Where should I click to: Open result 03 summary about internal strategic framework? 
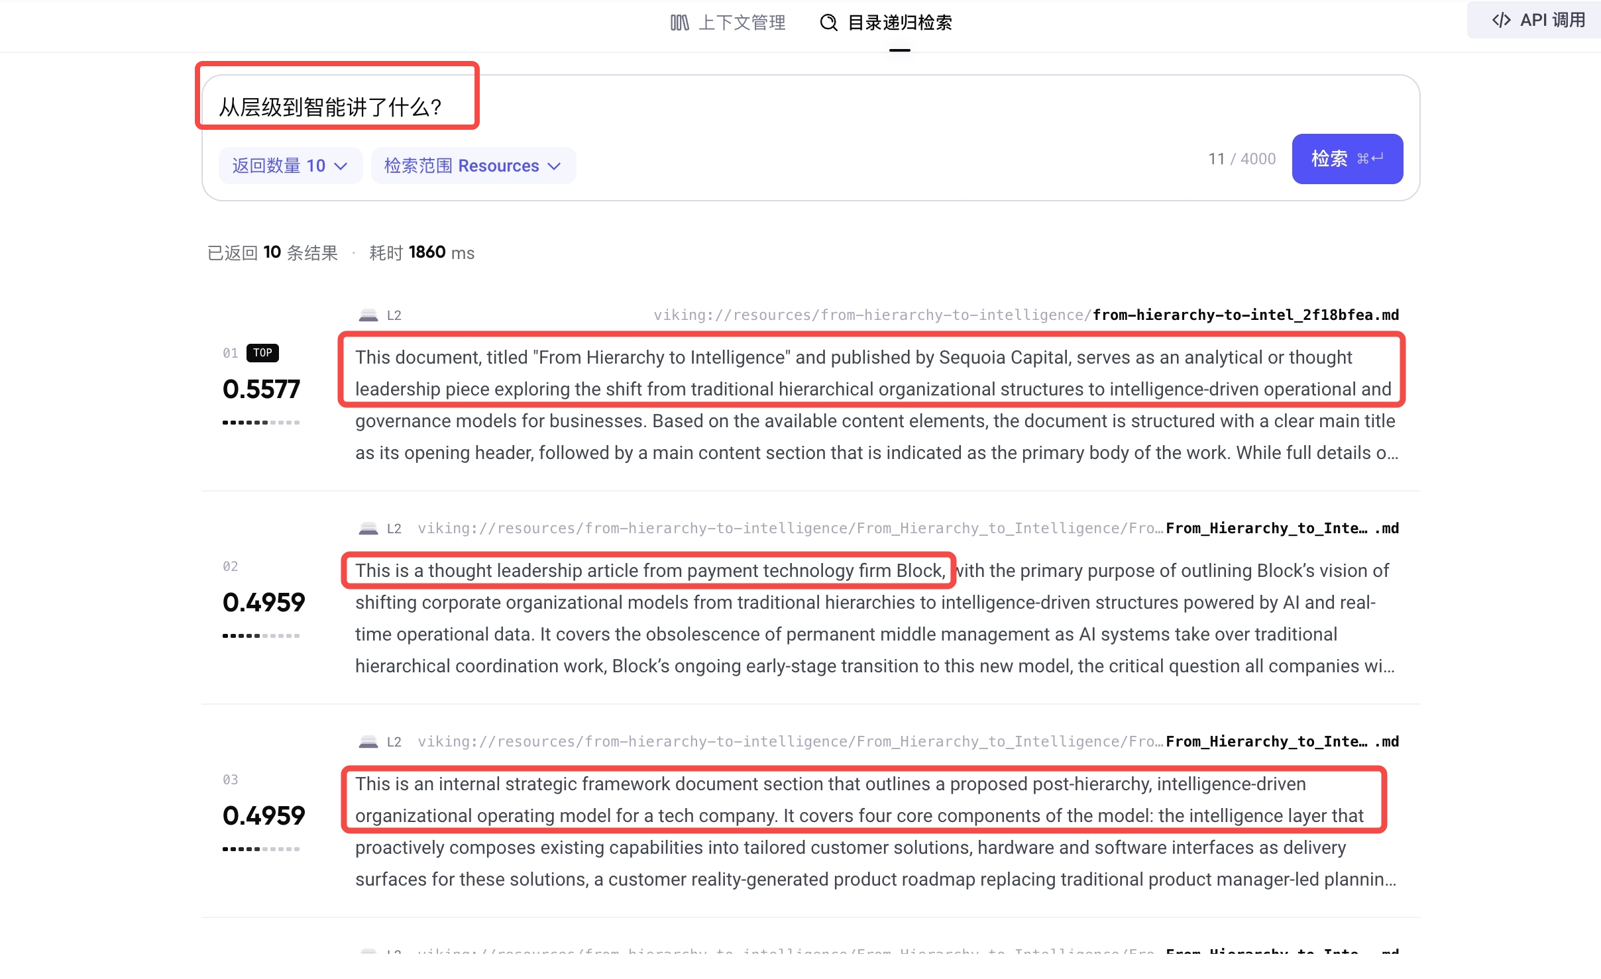pyautogui.click(x=876, y=832)
